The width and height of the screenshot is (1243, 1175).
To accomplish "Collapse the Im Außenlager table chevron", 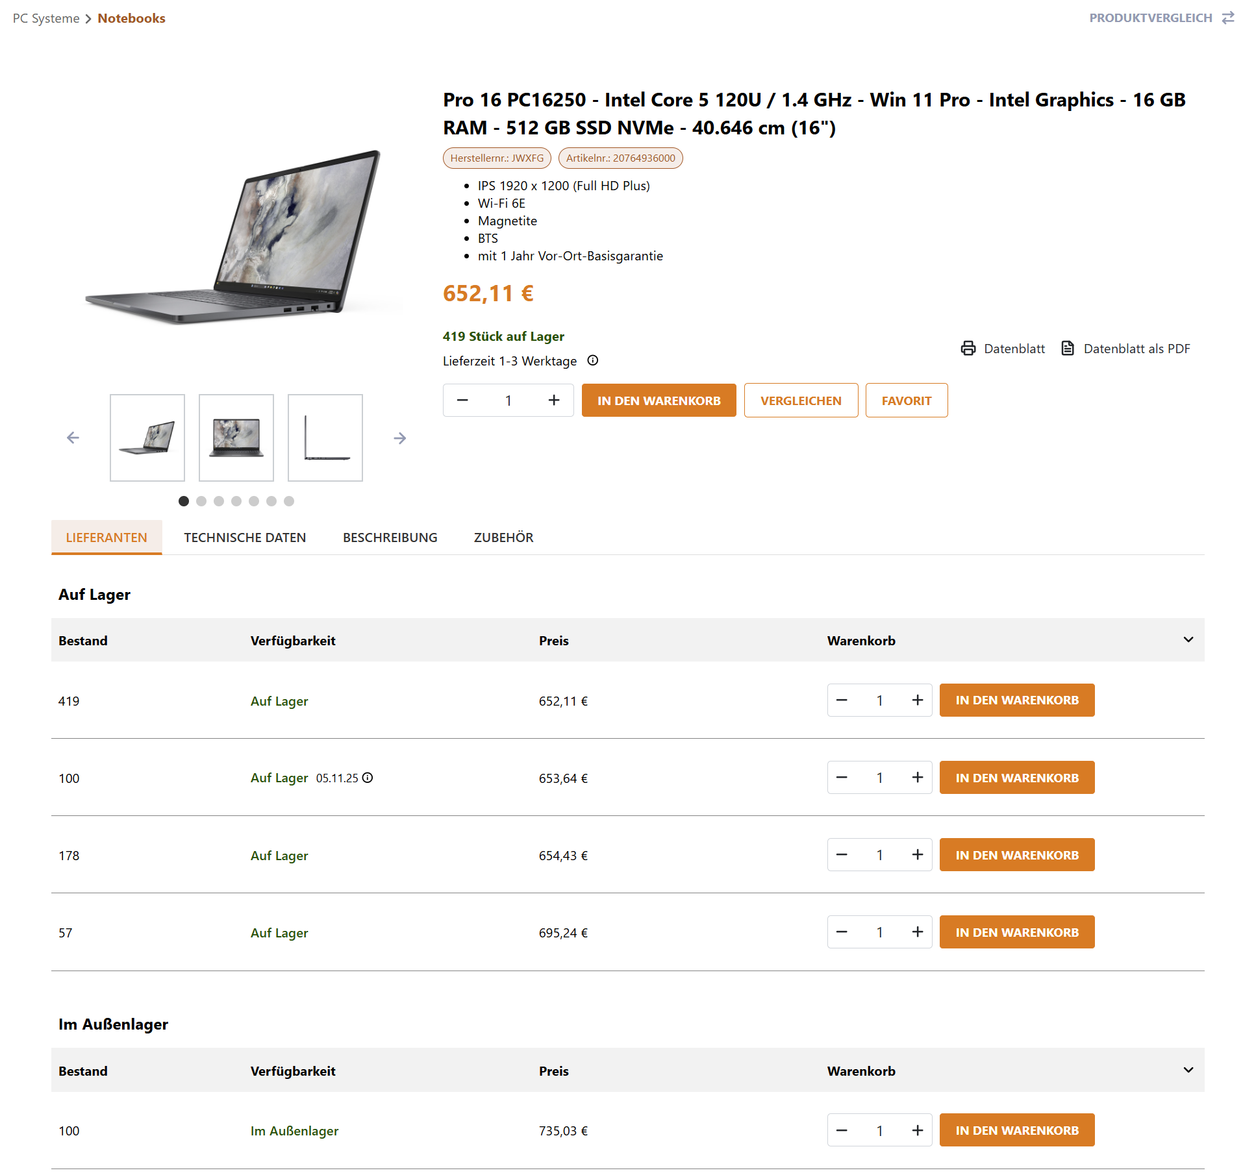I will (1188, 1070).
